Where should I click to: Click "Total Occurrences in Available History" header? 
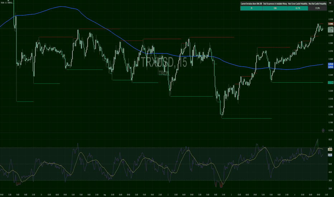(x=275, y=4)
